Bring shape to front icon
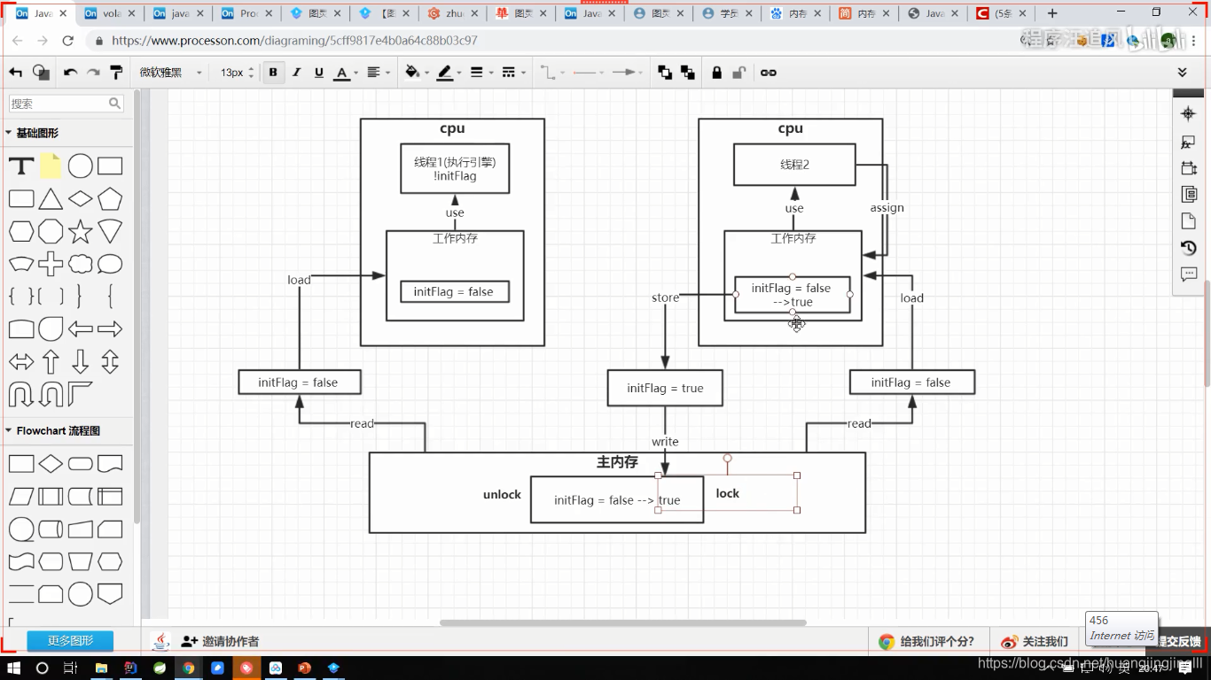The image size is (1211, 680). pyautogui.click(x=665, y=73)
